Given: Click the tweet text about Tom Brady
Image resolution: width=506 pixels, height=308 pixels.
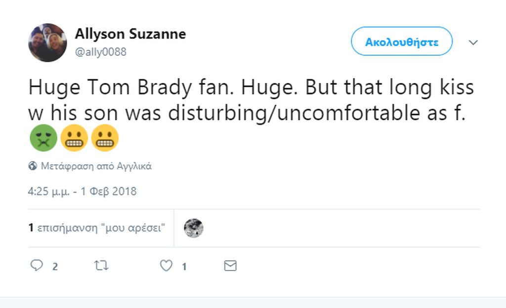Looking at the screenshot, I should 251,100.
